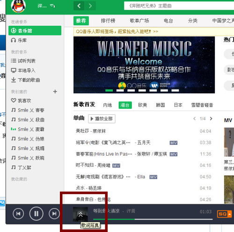Switch to the 电台 tab
The height and width of the screenshot is (232, 234).
[168, 21]
